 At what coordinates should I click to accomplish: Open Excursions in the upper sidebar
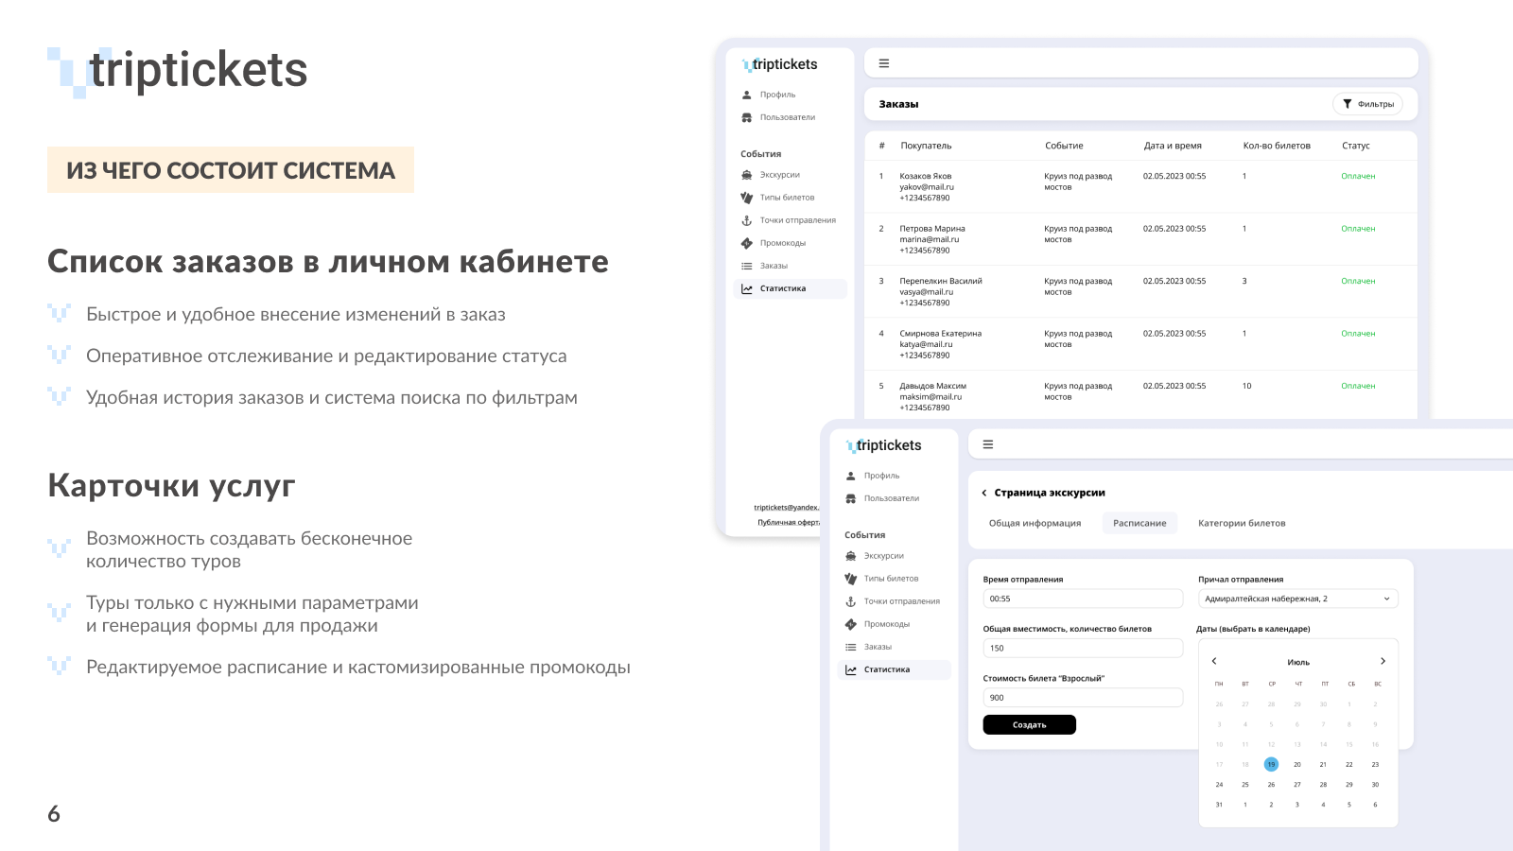(x=779, y=175)
